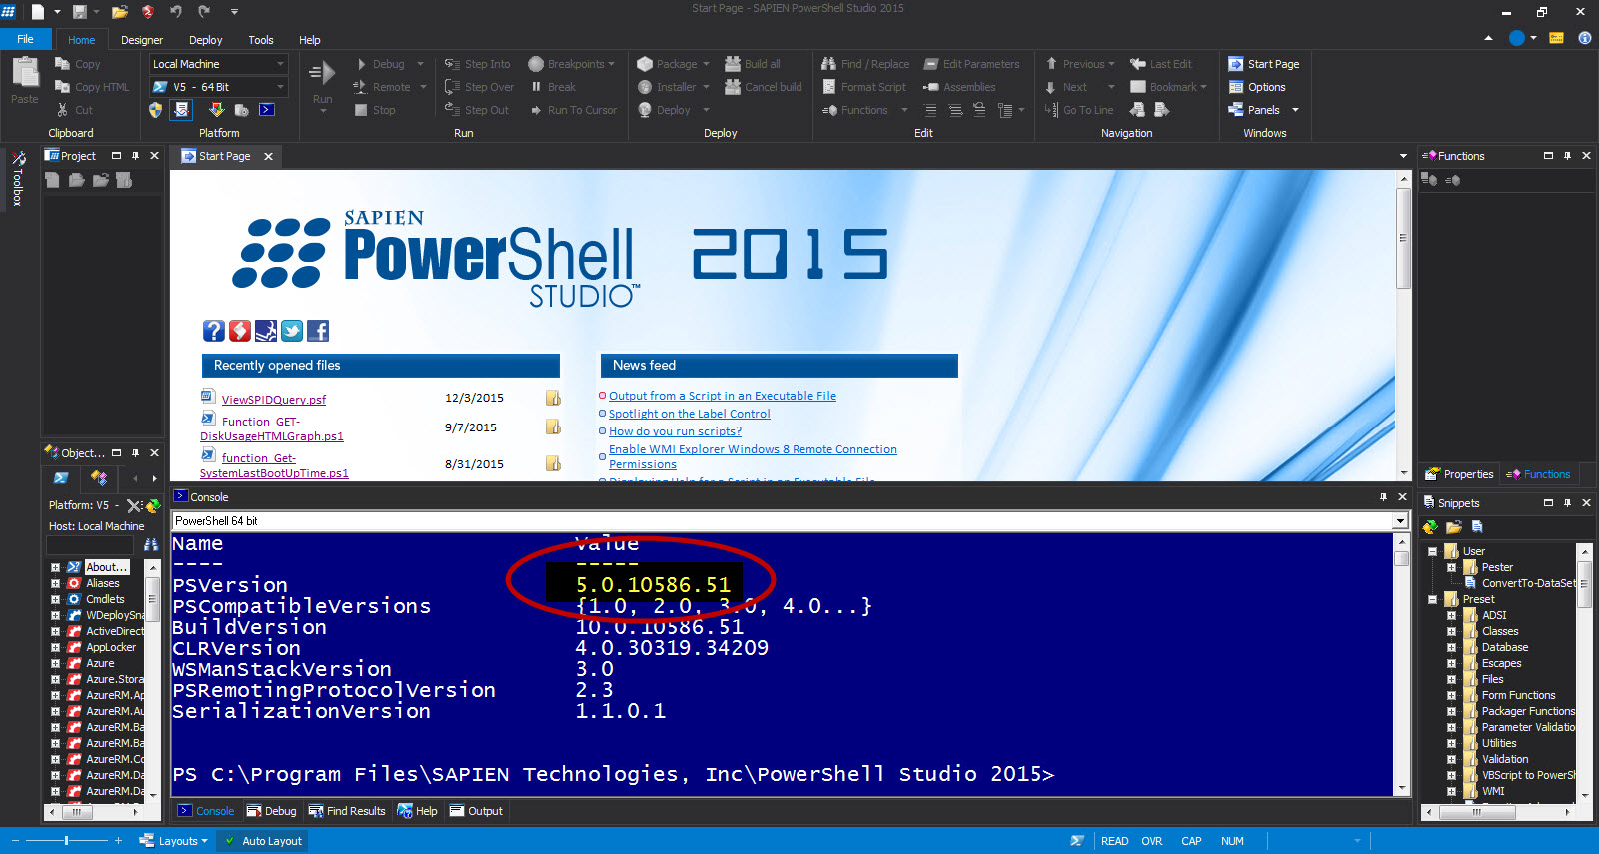Image resolution: width=1599 pixels, height=854 pixels.
Task: Open the Breakpoints dropdown
Action: point(612,64)
